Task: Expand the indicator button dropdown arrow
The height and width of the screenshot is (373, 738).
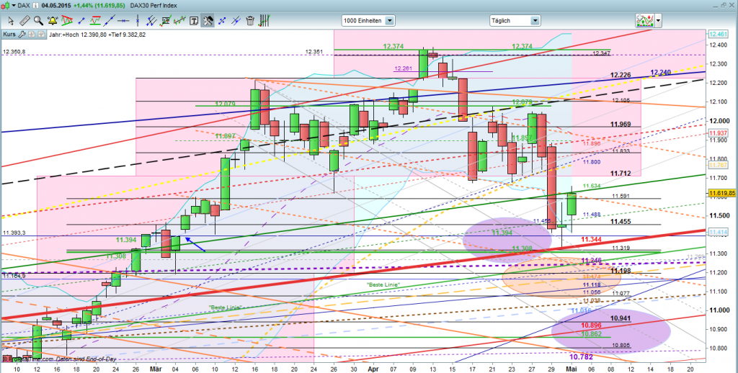Action: coord(658,21)
